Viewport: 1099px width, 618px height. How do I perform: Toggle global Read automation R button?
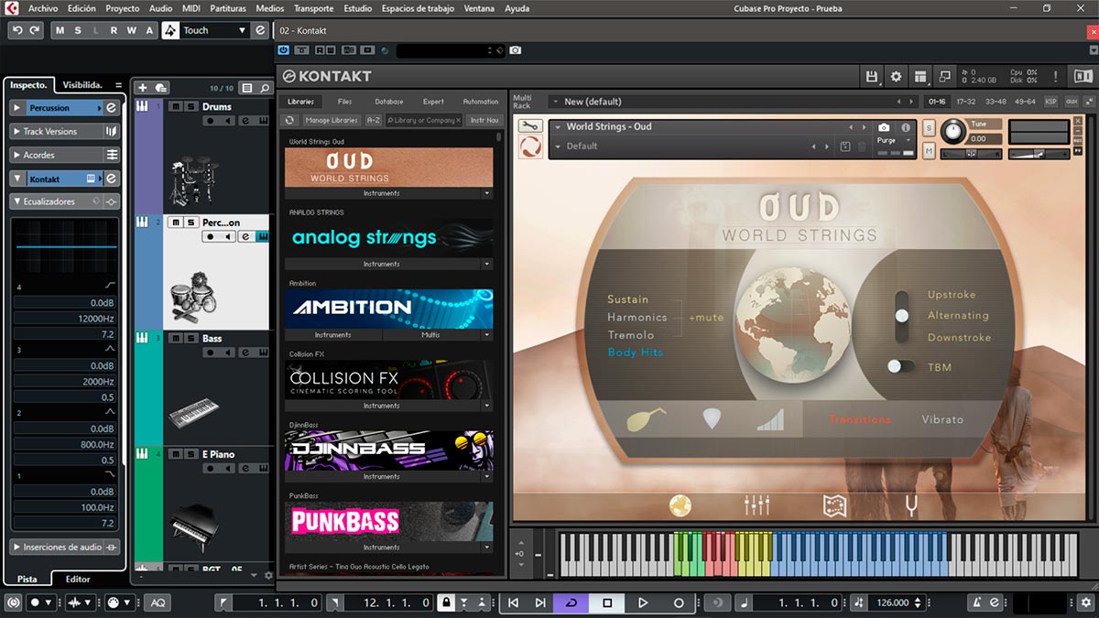coord(114,30)
